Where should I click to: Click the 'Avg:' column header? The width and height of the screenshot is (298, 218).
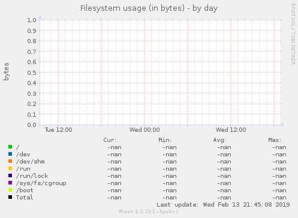point(219,140)
